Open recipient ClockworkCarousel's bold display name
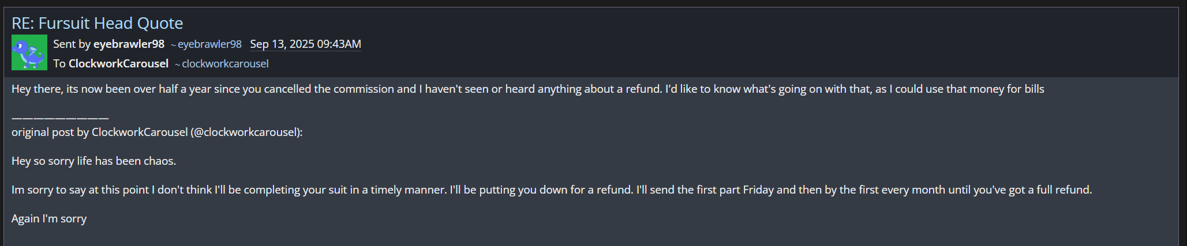Image resolution: width=1187 pixels, height=246 pixels. [x=118, y=64]
